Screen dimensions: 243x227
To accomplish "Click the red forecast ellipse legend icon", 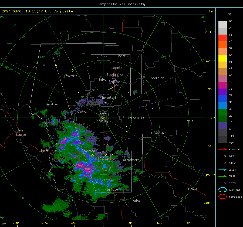I will [222, 196].
